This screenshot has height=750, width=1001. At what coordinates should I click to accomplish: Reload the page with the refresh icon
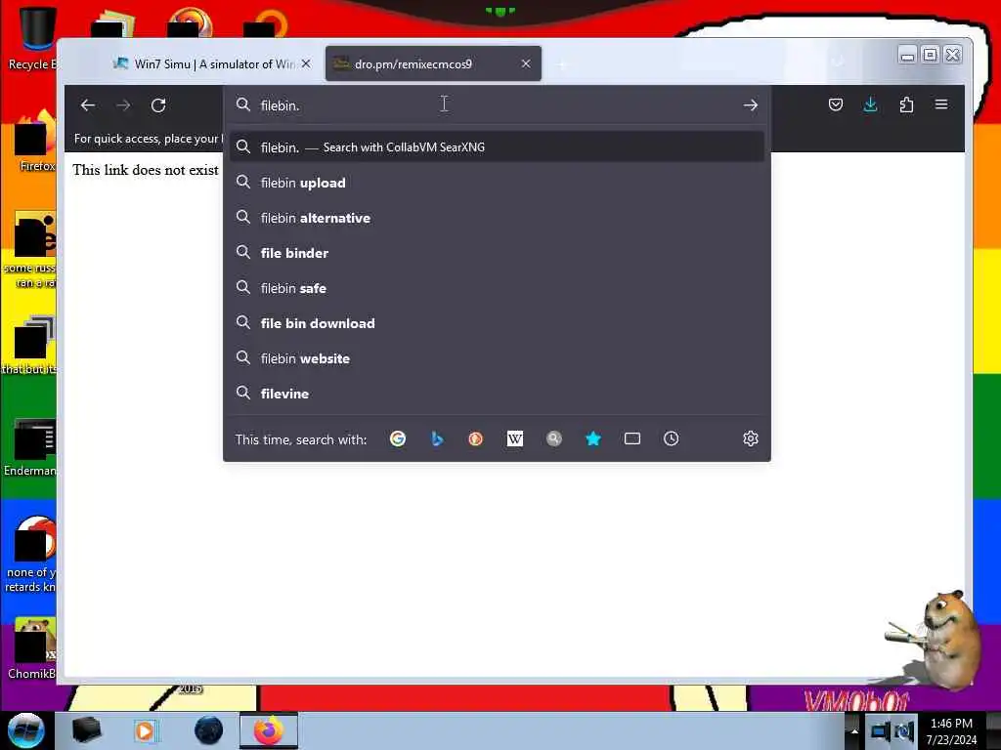(x=158, y=105)
